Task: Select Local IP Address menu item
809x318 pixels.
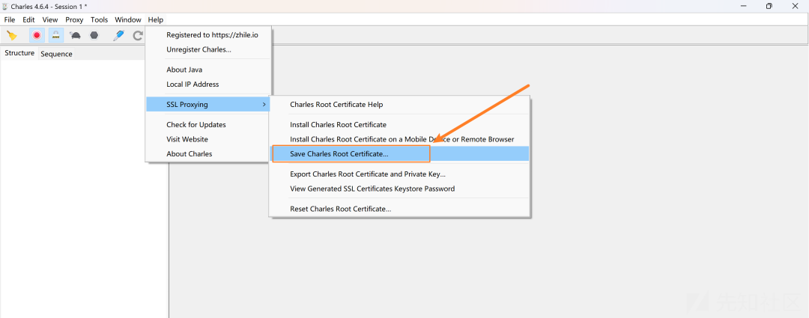Action: pos(208,84)
